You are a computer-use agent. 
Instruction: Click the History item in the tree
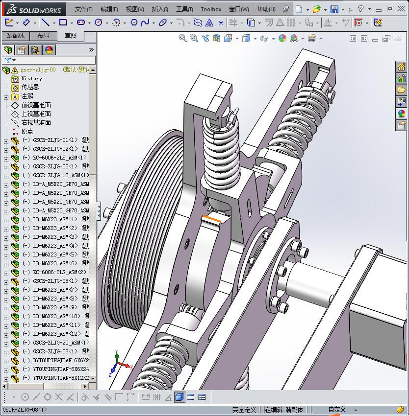[32, 78]
